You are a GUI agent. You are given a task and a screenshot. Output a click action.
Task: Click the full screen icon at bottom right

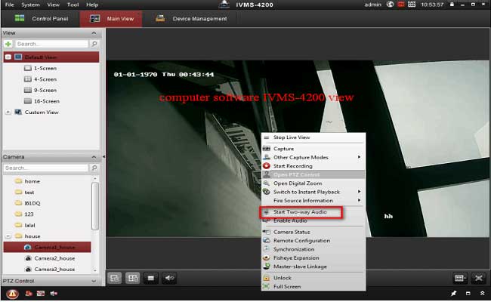pos(477,278)
